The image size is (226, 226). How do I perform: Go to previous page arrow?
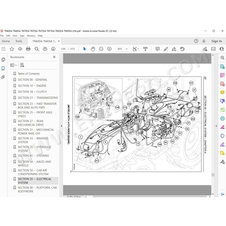click(45, 49)
